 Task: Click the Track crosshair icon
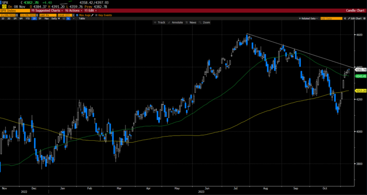pyautogui.click(x=155, y=22)
